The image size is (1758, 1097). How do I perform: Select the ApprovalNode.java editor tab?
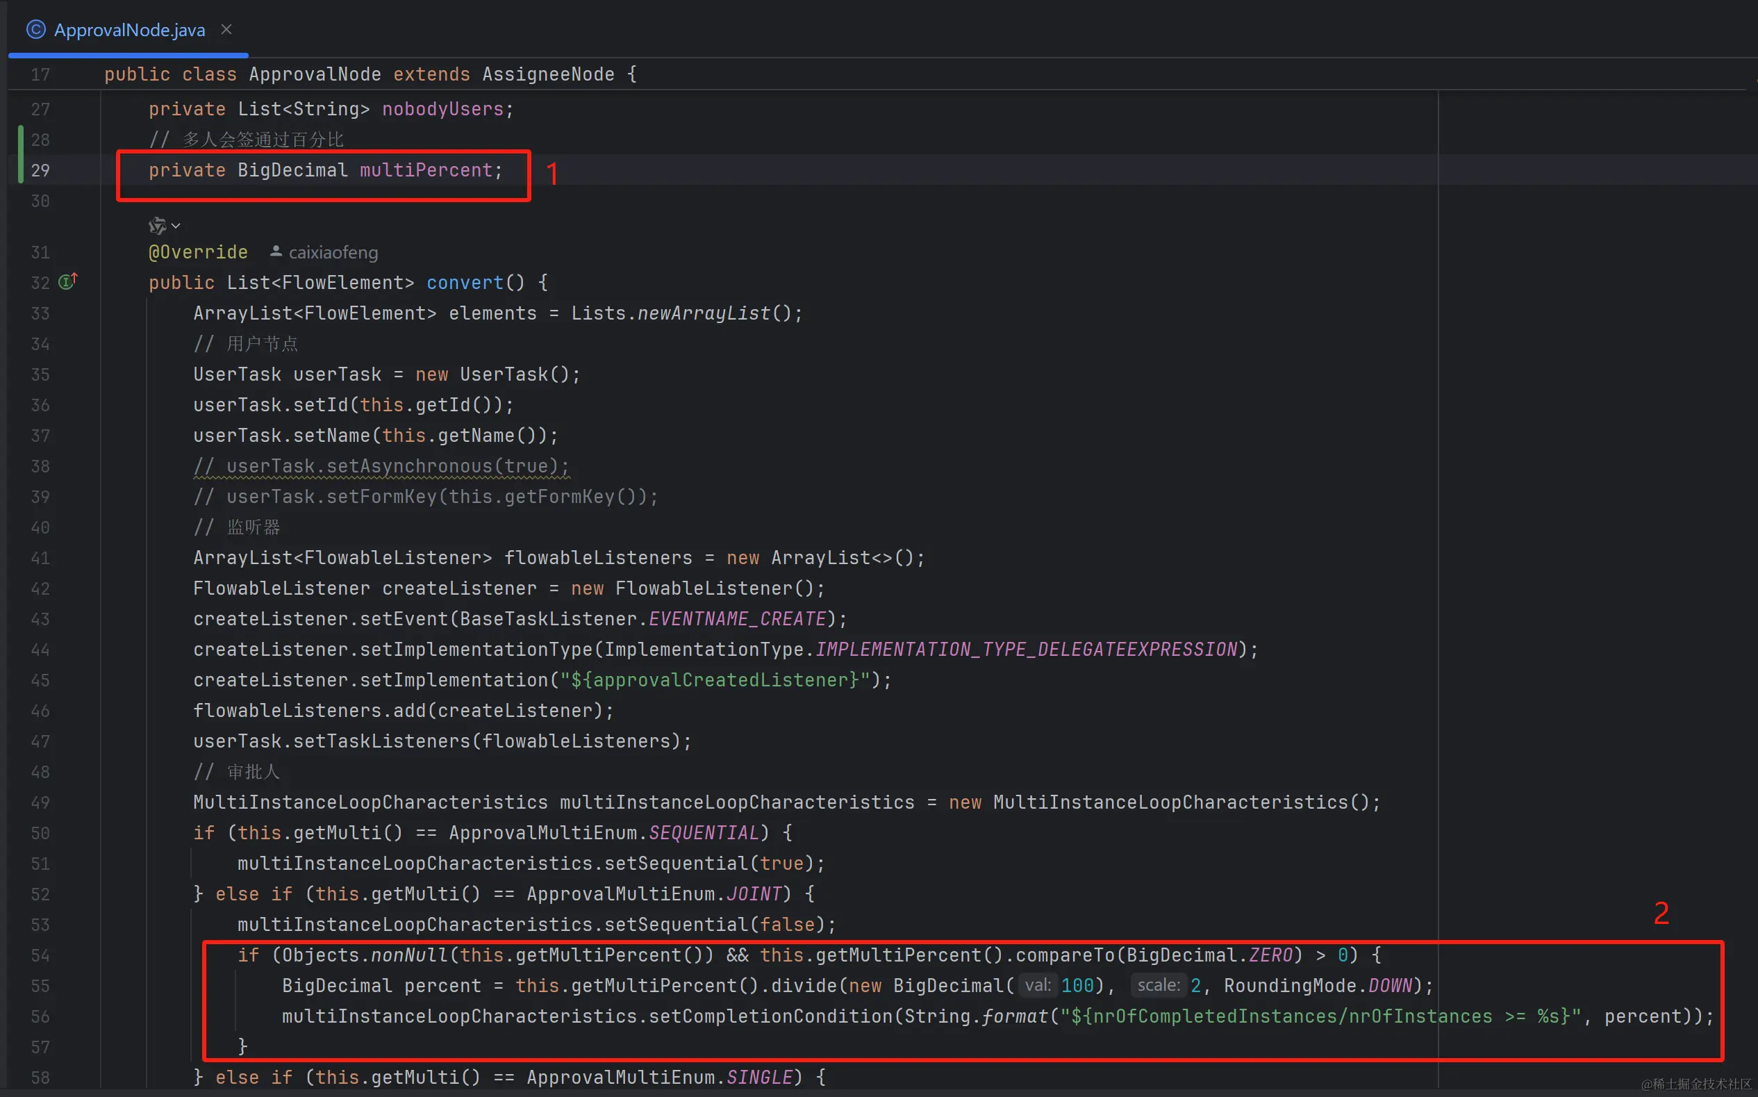point(128,30)
